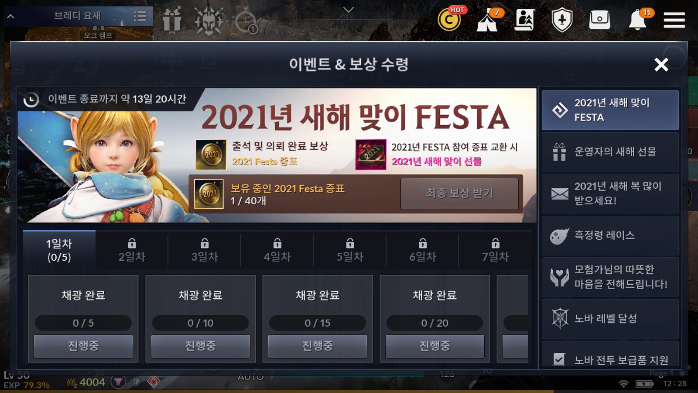Open the notifications bell icon
This screenshot has width=698, height=393.
tap(638, 20)
